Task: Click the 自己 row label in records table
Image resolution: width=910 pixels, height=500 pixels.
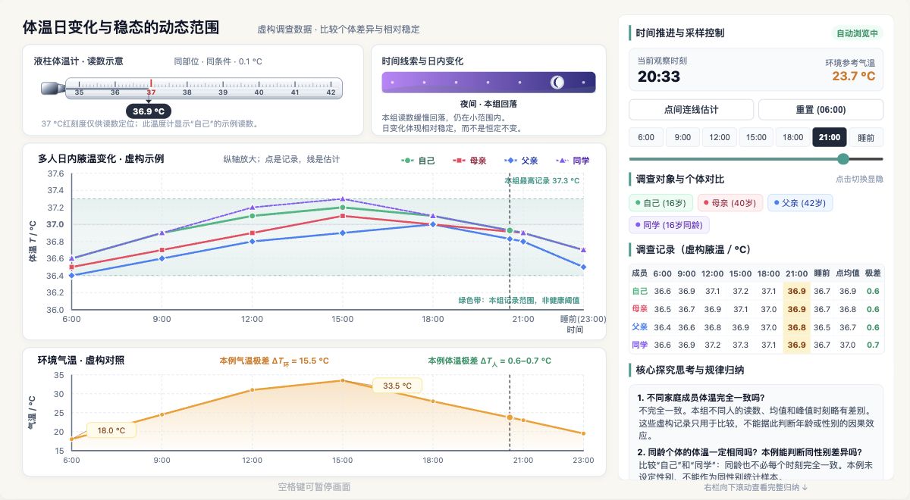Action: pyautogui.click(x=639, y=291)
